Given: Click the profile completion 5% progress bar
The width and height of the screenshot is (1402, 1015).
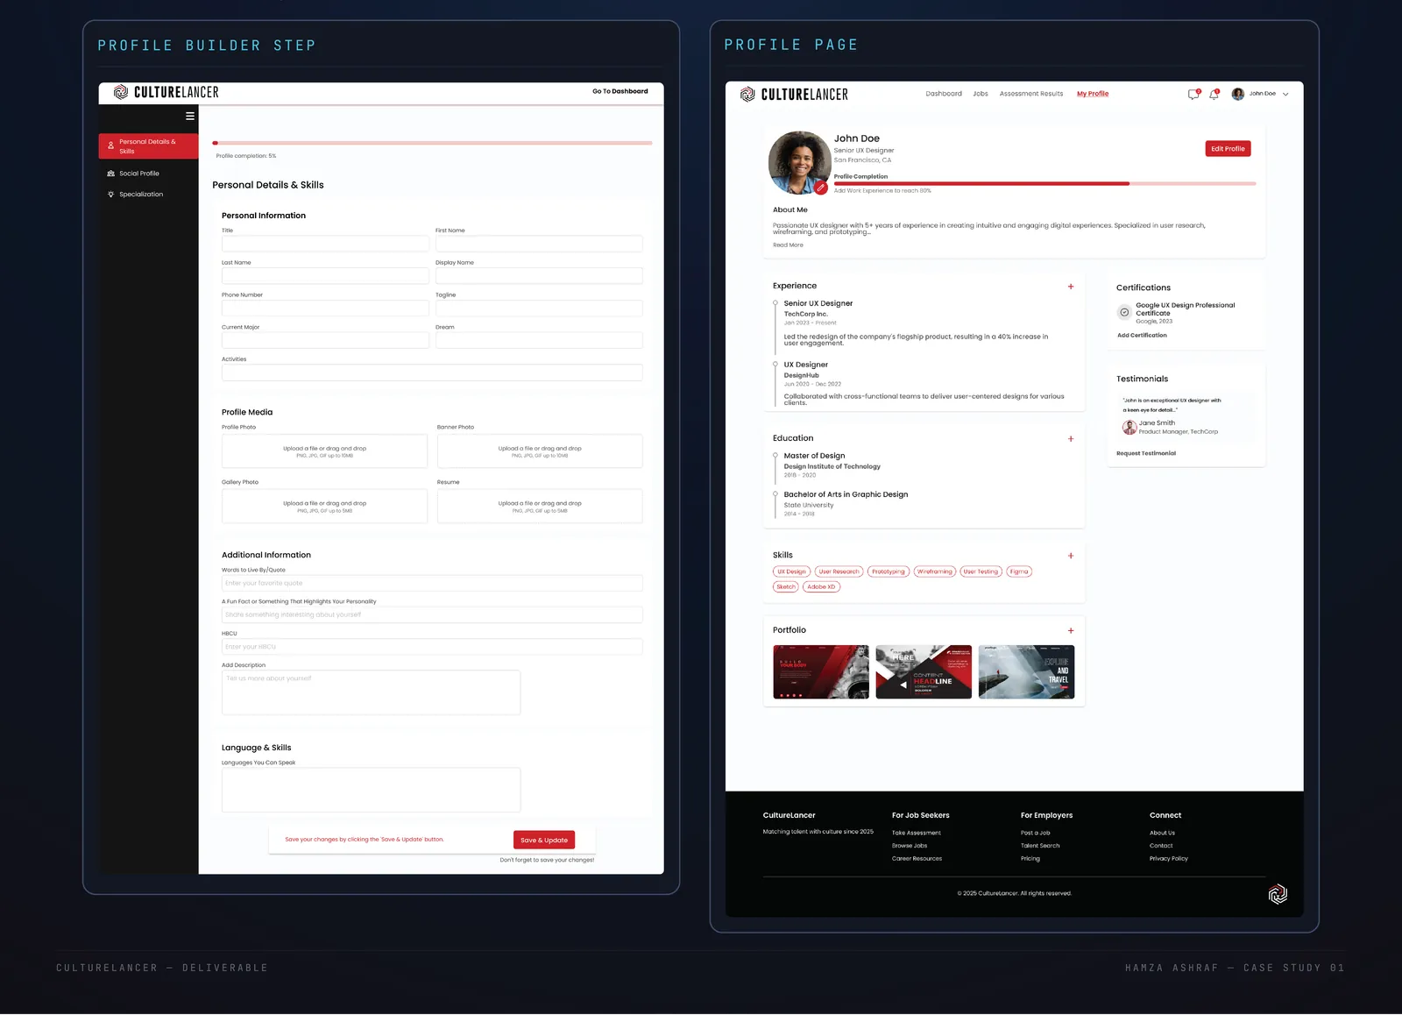Looking at the screenshot, I should point(432,143).
